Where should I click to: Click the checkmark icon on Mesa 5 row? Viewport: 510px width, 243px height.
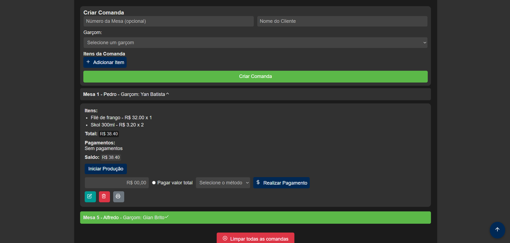[167, 217]
